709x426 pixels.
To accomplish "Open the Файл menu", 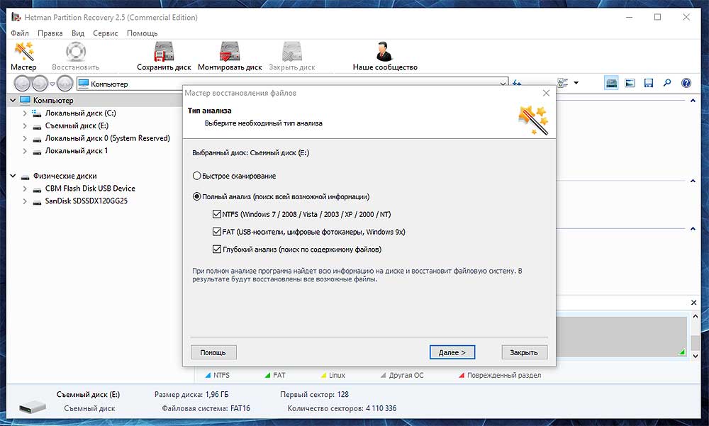I will (x=20, y=33).
